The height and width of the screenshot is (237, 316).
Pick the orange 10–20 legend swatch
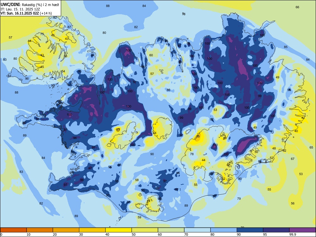pos(40,230)
